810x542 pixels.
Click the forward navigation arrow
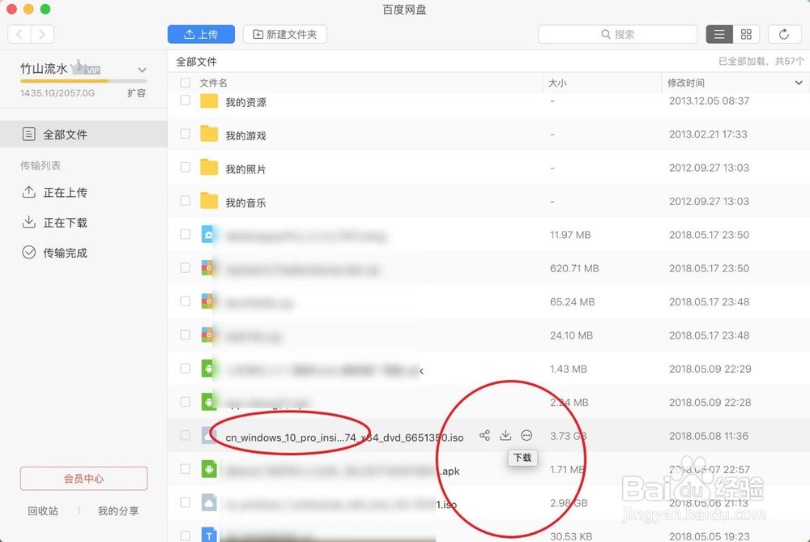[42, 35]
